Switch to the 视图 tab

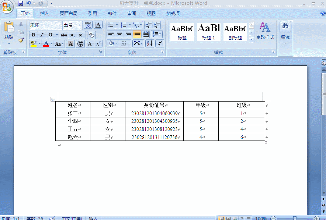(x=151, y=14)
